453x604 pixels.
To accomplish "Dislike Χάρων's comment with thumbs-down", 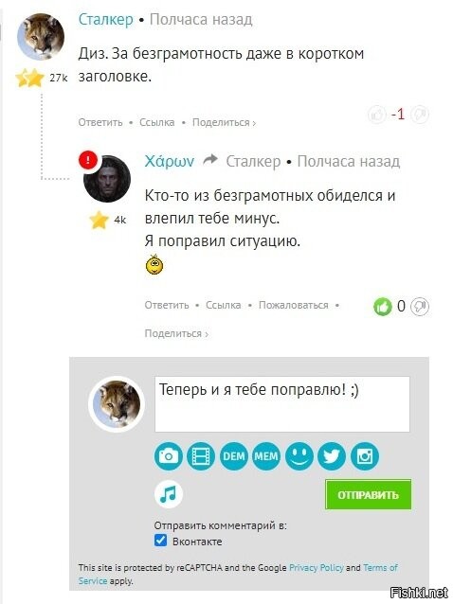I will 420,307.
